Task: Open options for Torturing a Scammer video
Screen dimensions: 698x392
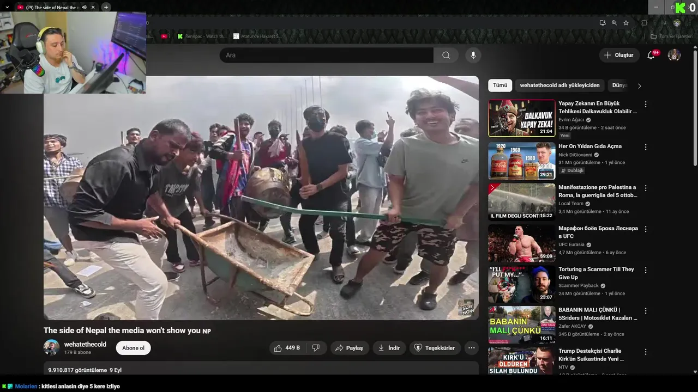Action: 646,270
